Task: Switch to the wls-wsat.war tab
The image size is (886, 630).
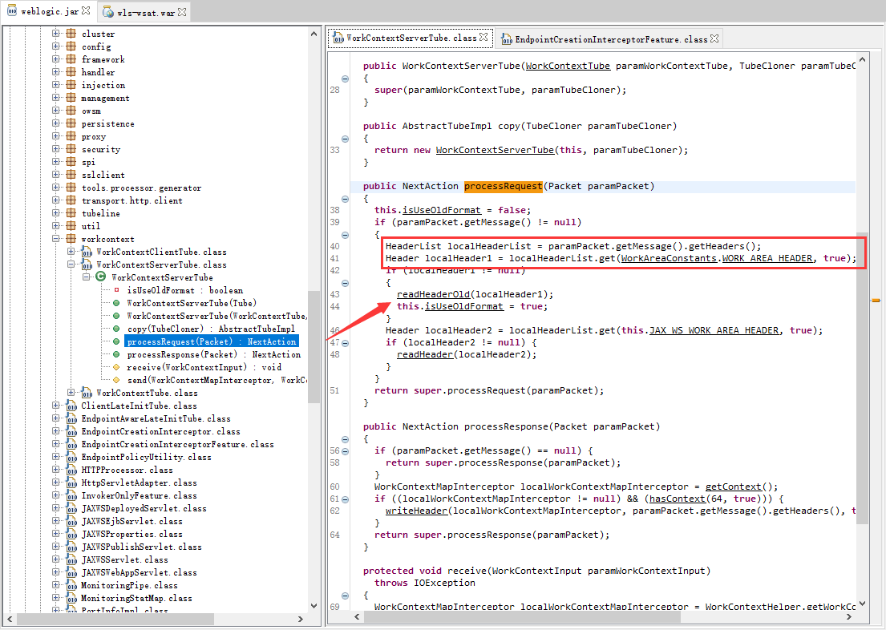Action: pyautogui.click(x=145, y=13)
